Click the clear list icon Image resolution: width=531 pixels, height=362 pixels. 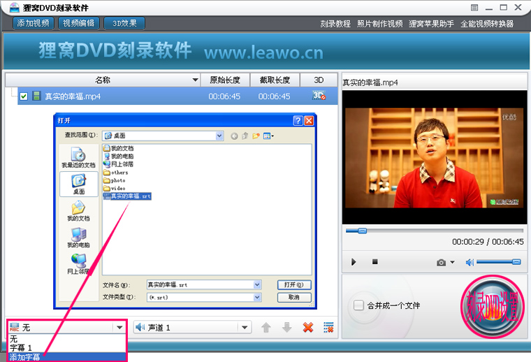(x=328, y=328)
